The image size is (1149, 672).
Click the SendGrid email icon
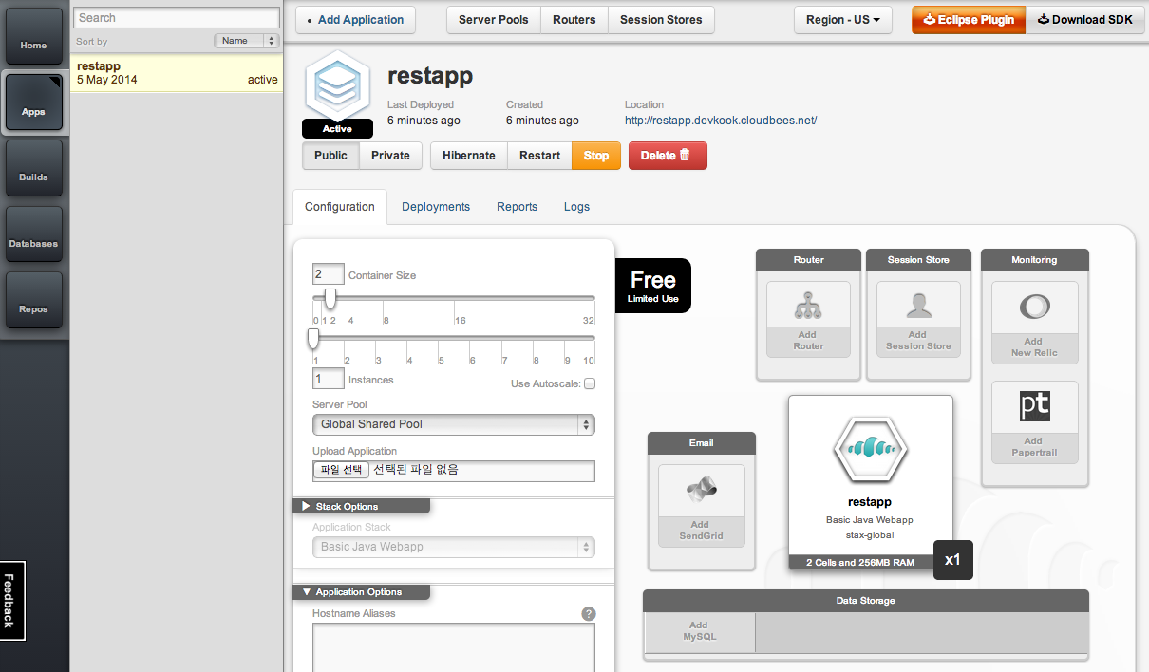click(x=700, y=489)
